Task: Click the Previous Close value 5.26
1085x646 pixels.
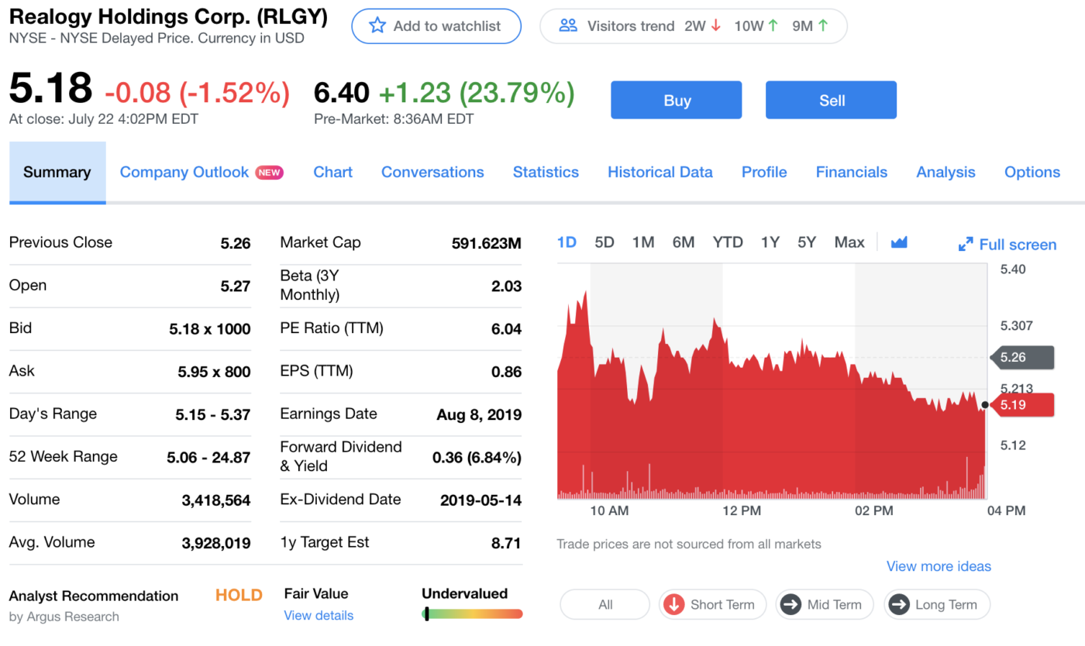Action: click(x=236, y=243)
